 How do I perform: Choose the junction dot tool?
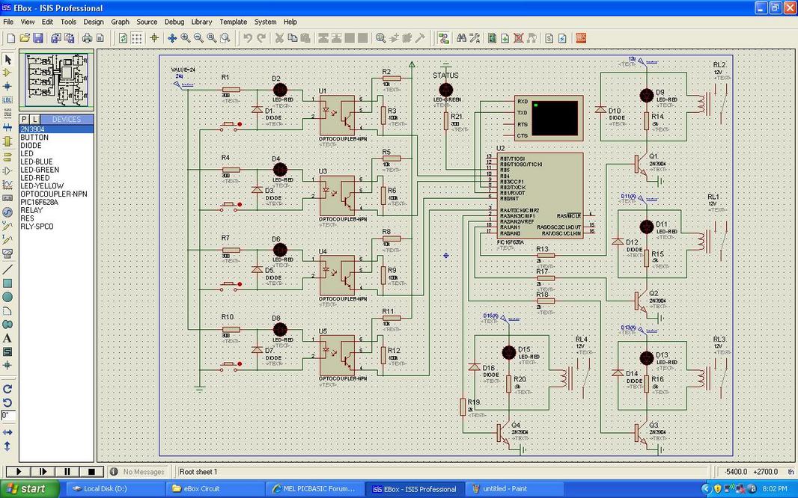click(7, 86)
